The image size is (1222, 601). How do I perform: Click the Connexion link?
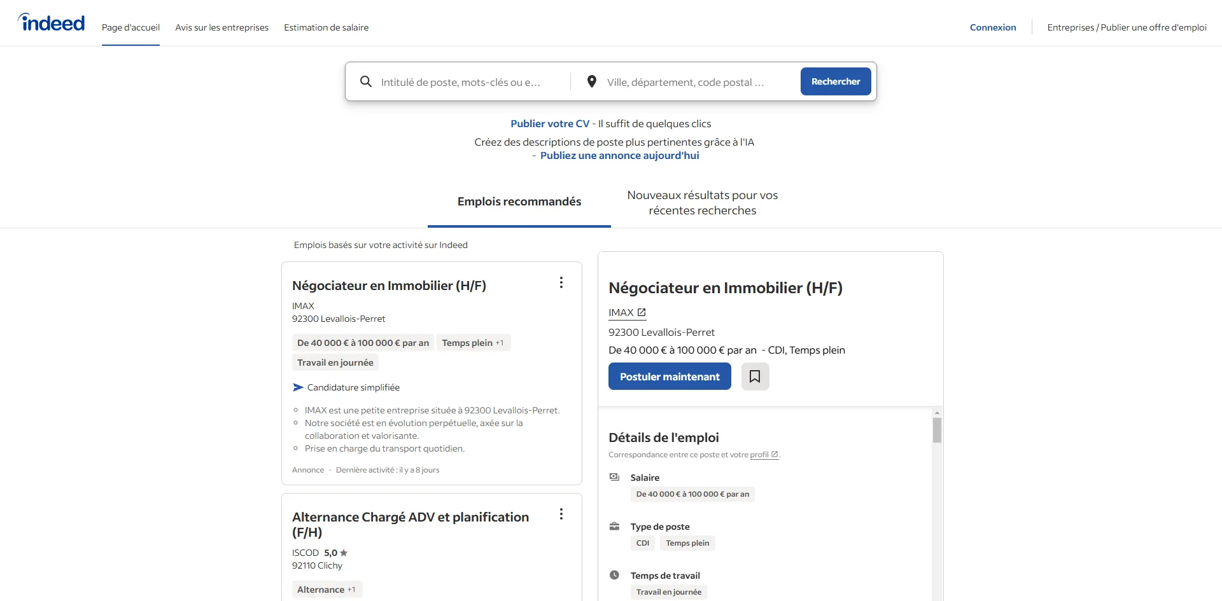click(993, 27)
